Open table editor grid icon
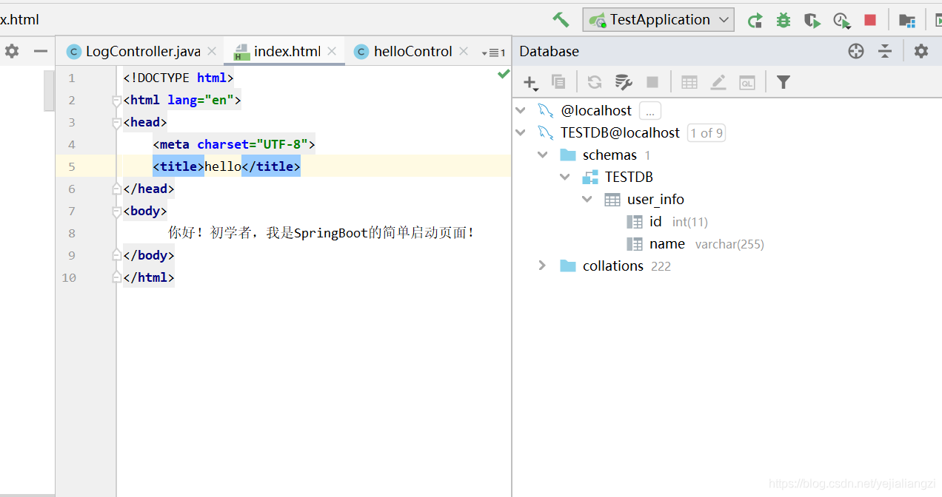942x497 pixels. (x=689, y=82)
